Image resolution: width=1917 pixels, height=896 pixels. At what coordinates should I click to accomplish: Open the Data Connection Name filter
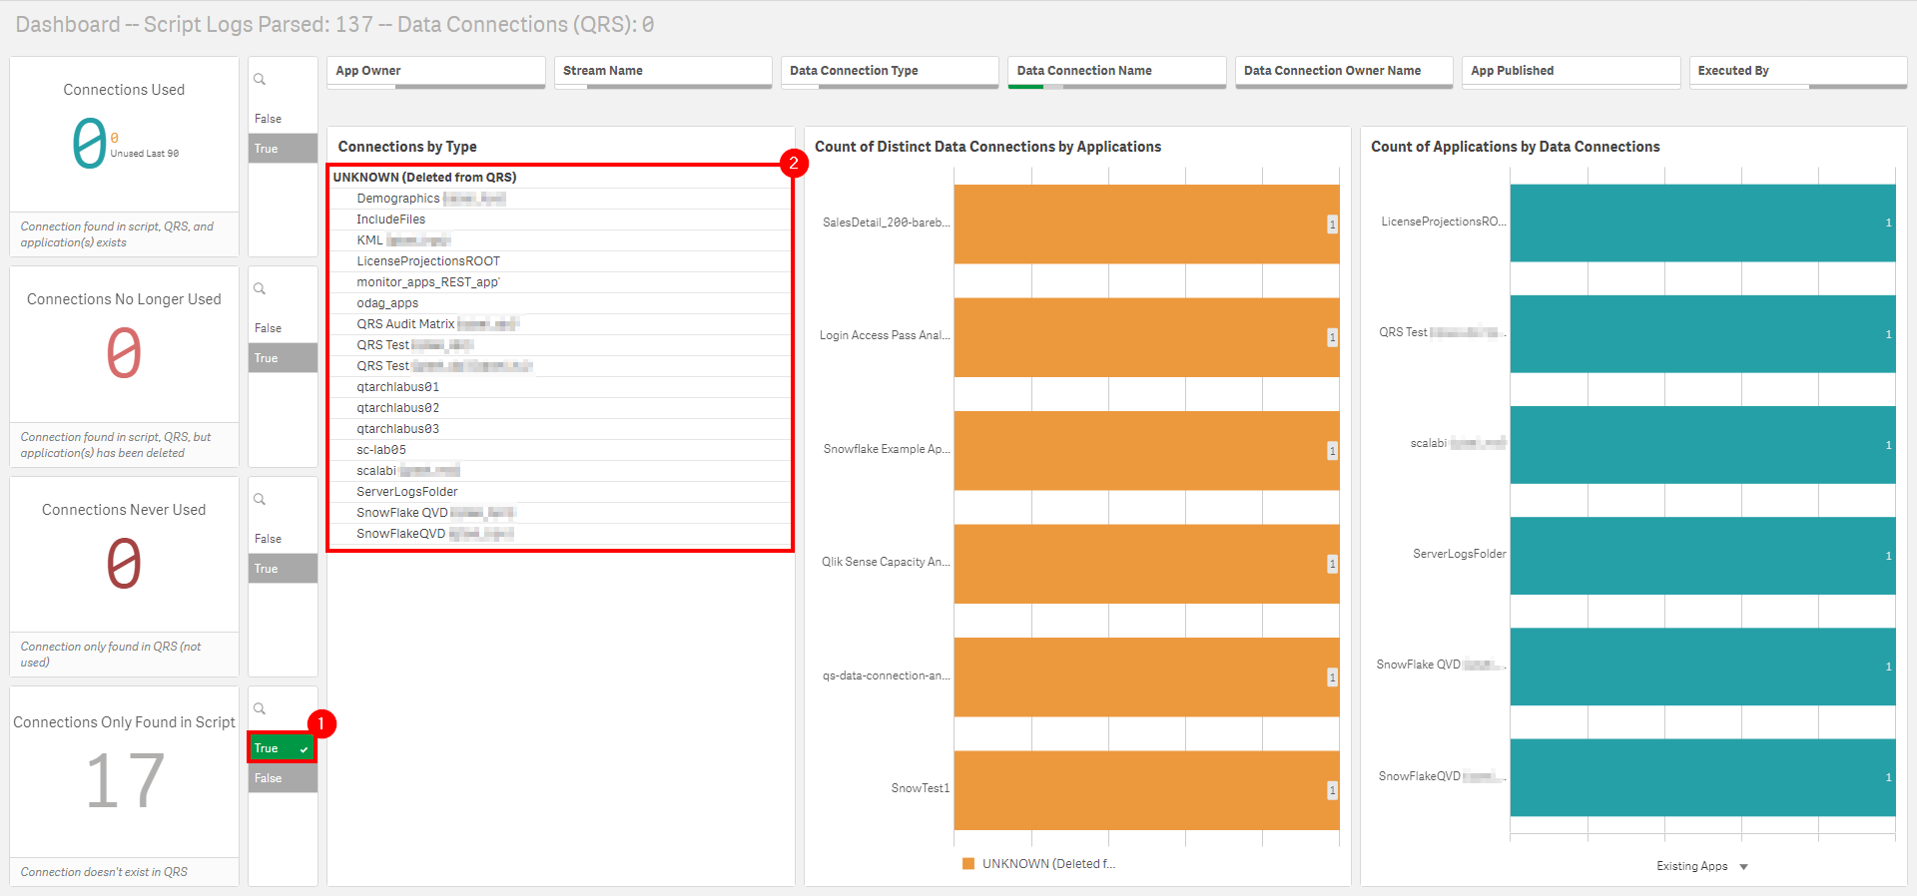[1116, 71]
